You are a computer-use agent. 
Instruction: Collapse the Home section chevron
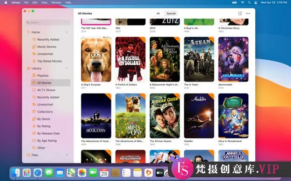[67, 32]
